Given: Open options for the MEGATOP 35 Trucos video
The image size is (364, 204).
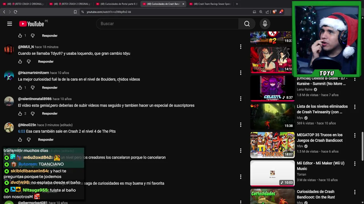Looking at the screenshot, I should click(355, 135).
